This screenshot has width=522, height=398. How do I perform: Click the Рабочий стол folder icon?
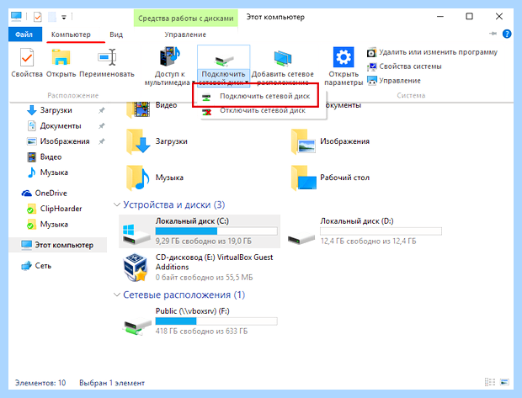[x=303, y=178]
